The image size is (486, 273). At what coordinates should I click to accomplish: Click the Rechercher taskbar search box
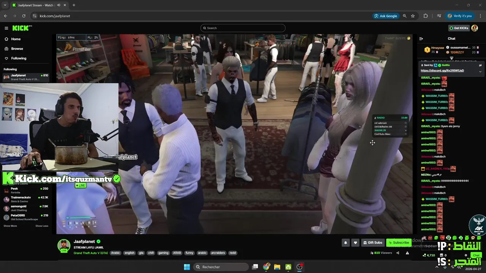[x=221, y=267]
